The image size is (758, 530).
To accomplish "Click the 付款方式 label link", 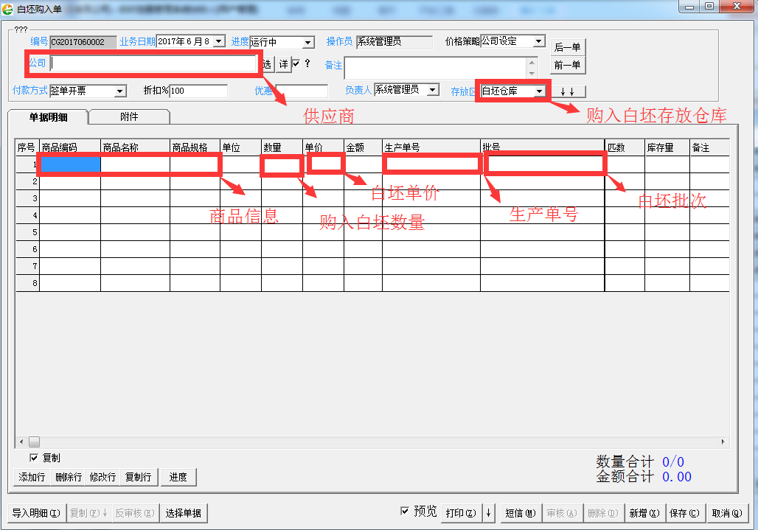I will [30, 91].
